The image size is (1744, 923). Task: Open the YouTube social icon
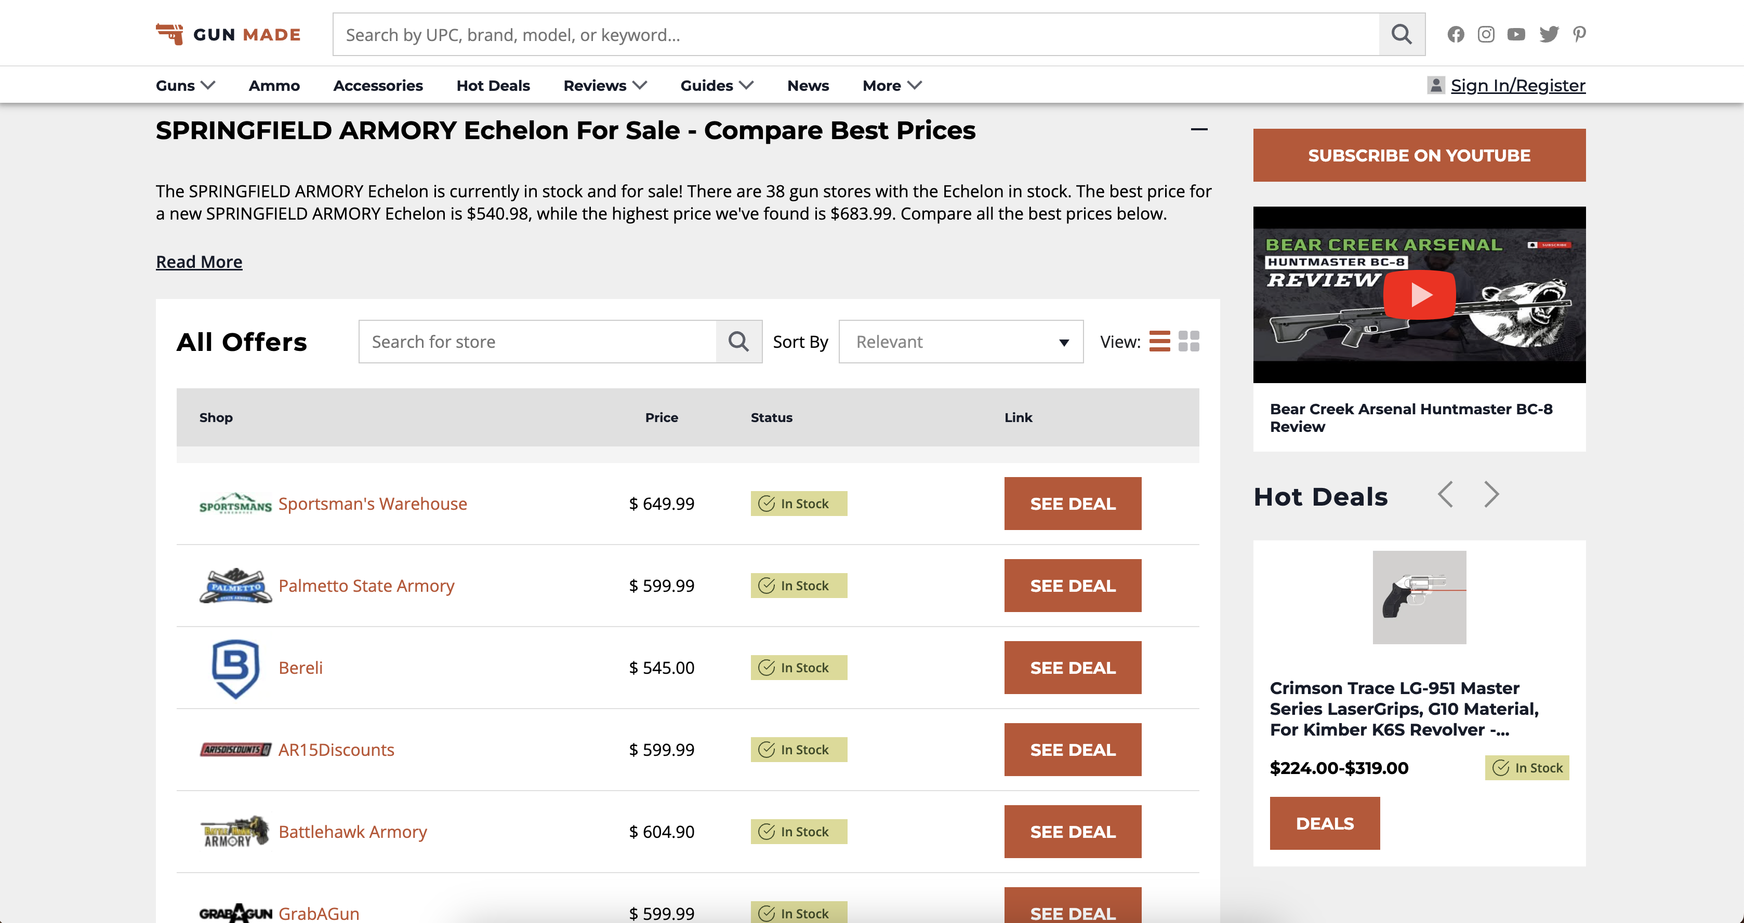pos(1516,34)
